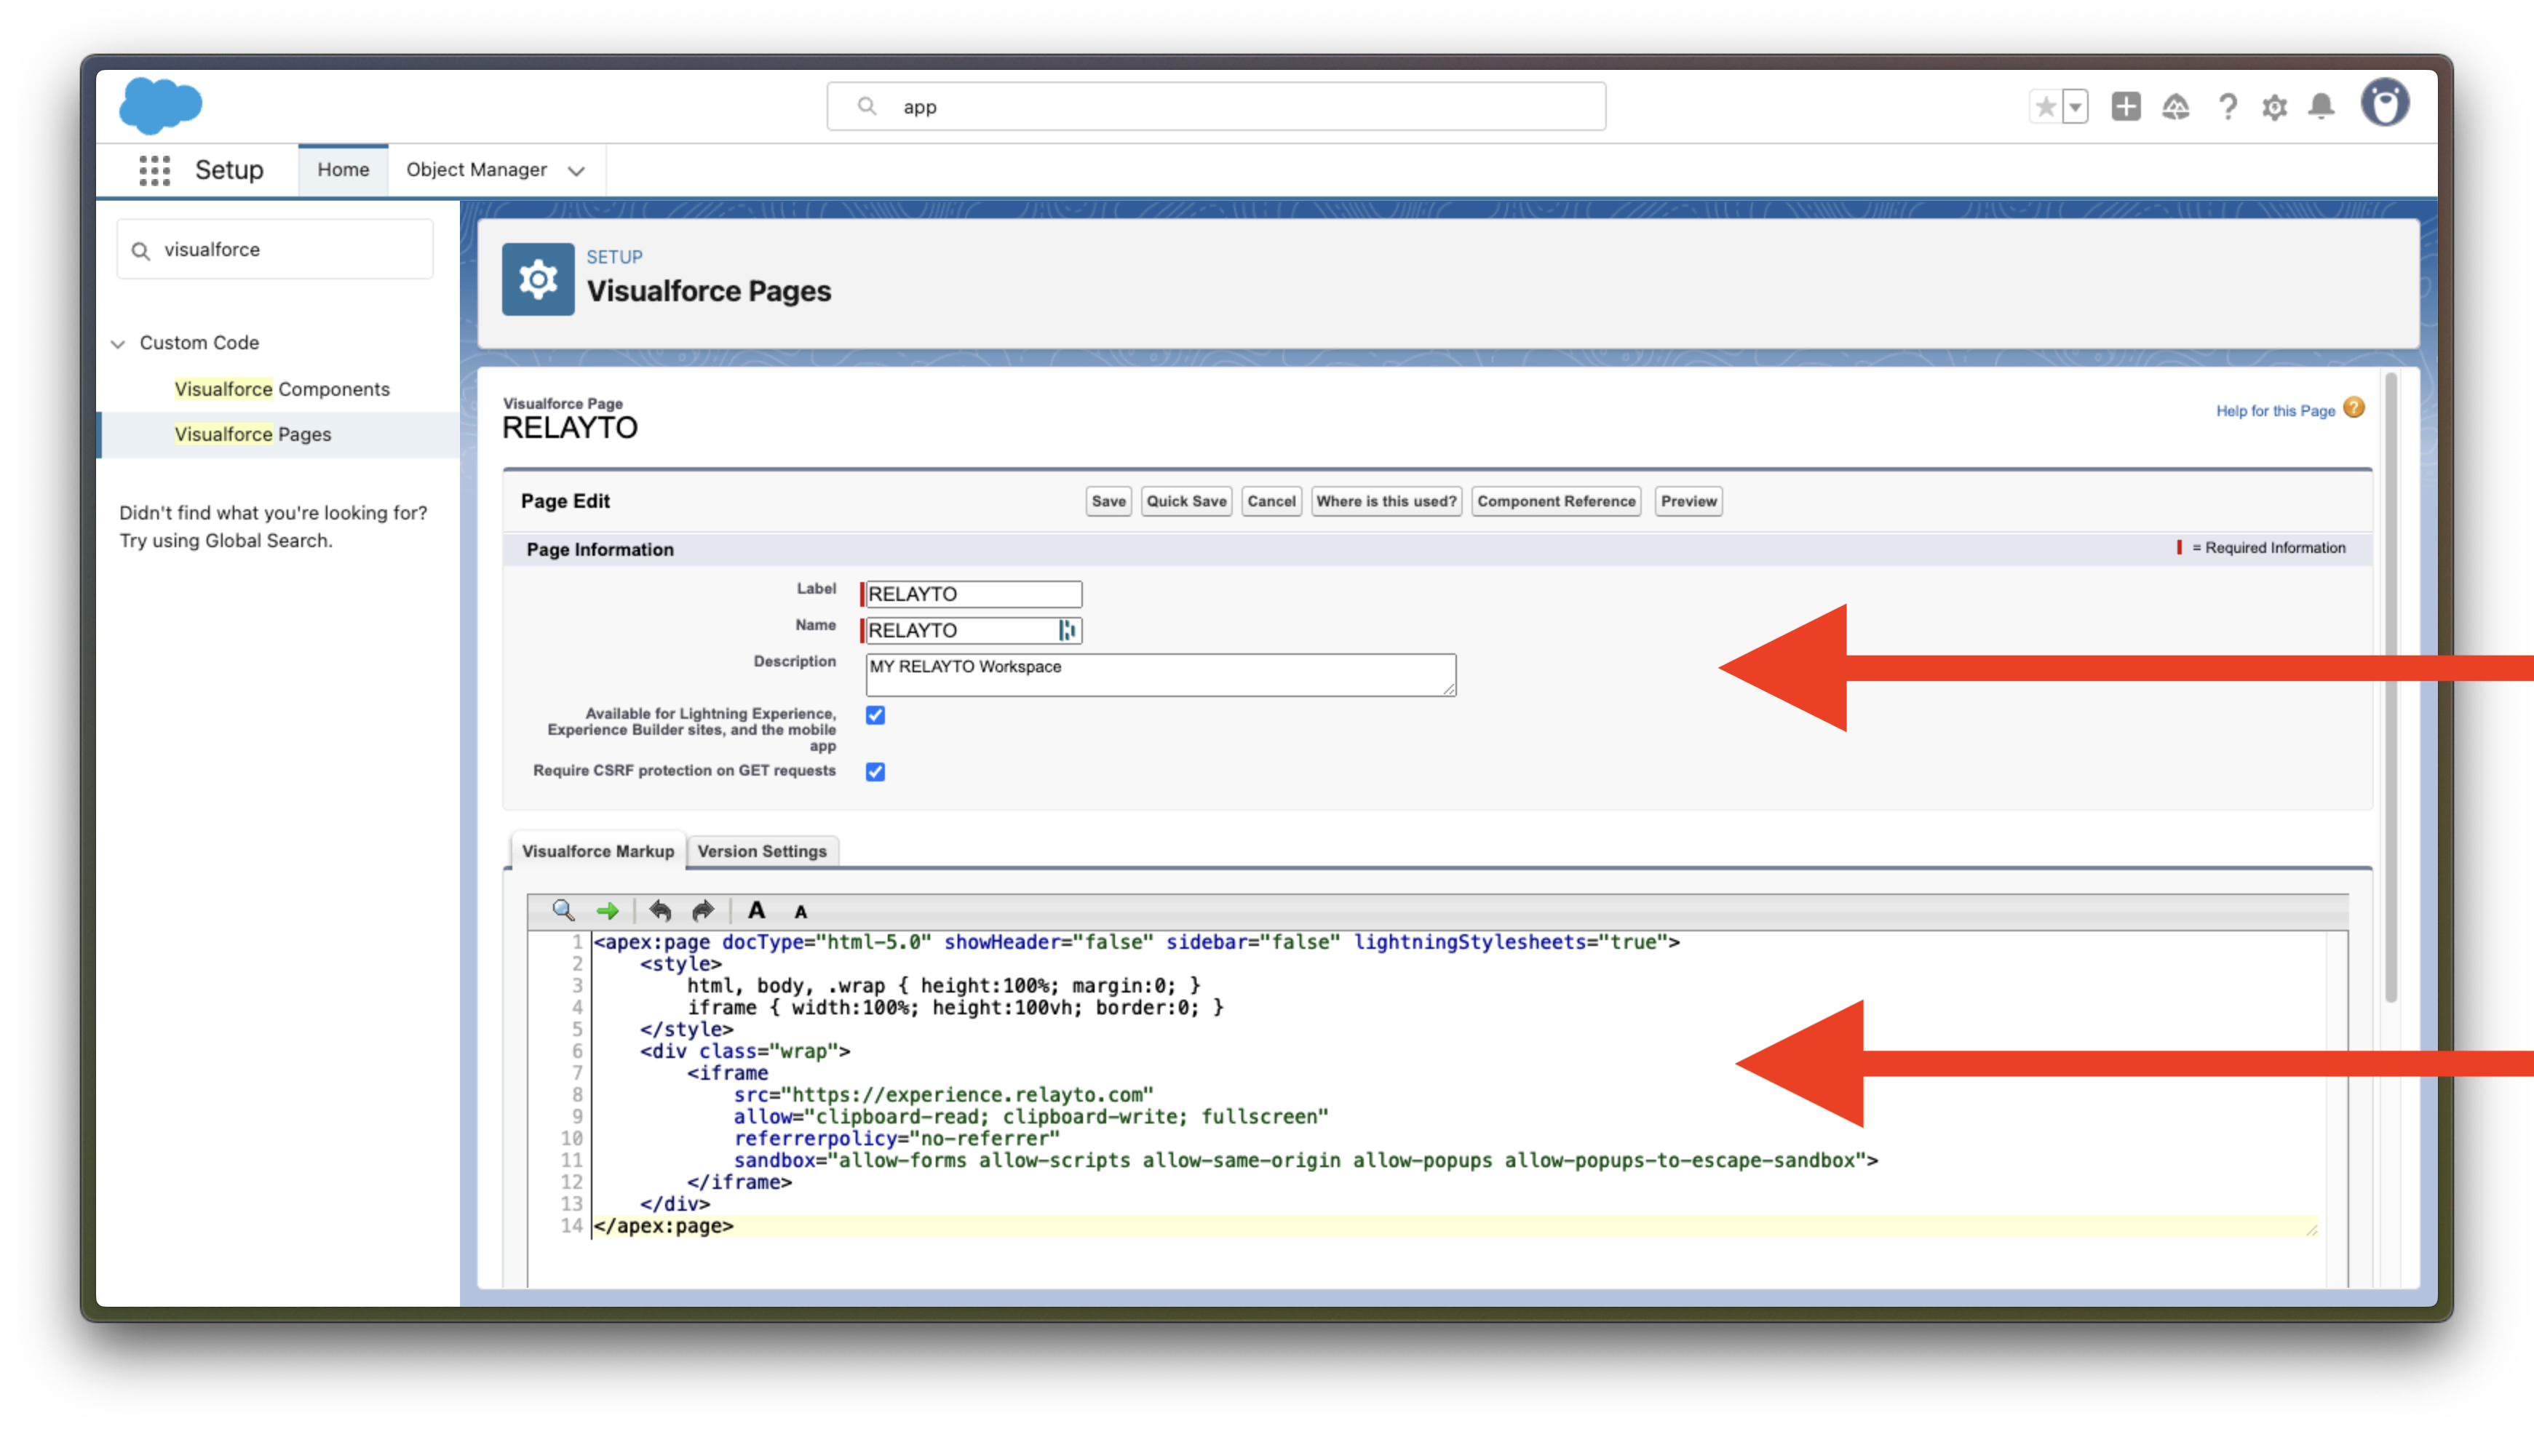The width and height of the screenshot is (2534, 1429).
Task: Open the notifications bell
Action: coord(2321,106)
